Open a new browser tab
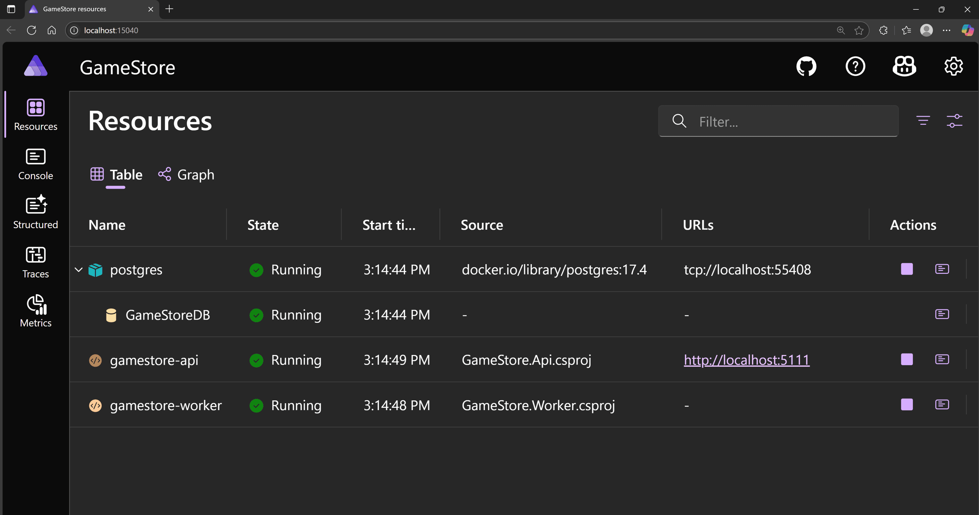 169,9
